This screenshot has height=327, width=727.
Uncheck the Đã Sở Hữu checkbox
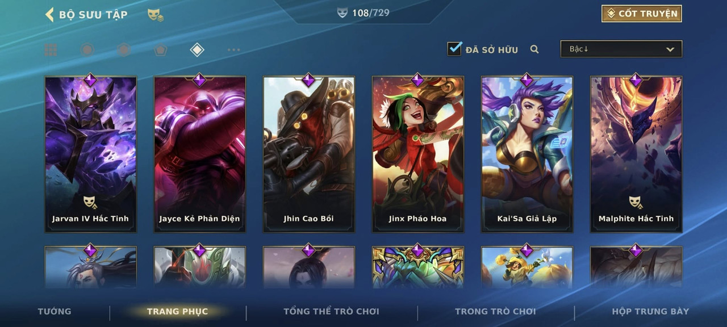454,49
